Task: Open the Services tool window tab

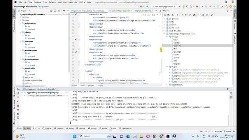Action: click(x=93, y=128)
